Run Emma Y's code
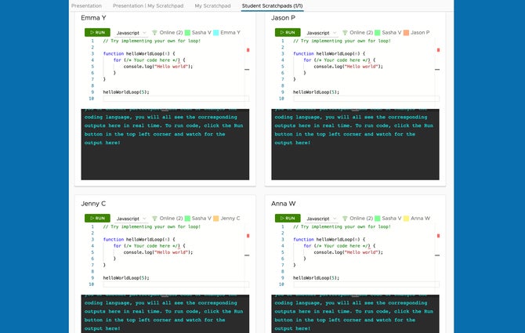Viewport: 525px width, 333px height. tap(97, 32)
